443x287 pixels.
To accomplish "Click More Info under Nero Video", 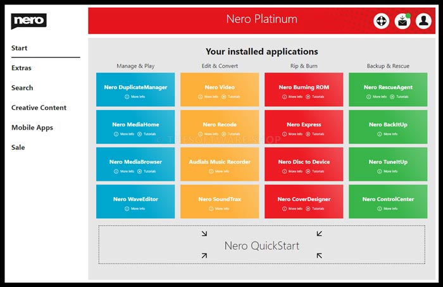I will (208, 97).
